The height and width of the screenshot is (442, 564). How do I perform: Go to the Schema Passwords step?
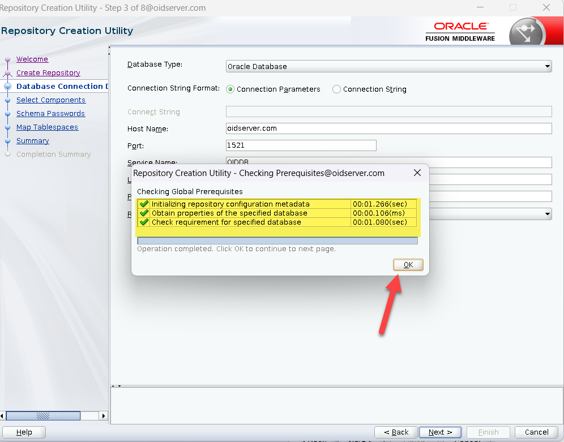[50, 114]
